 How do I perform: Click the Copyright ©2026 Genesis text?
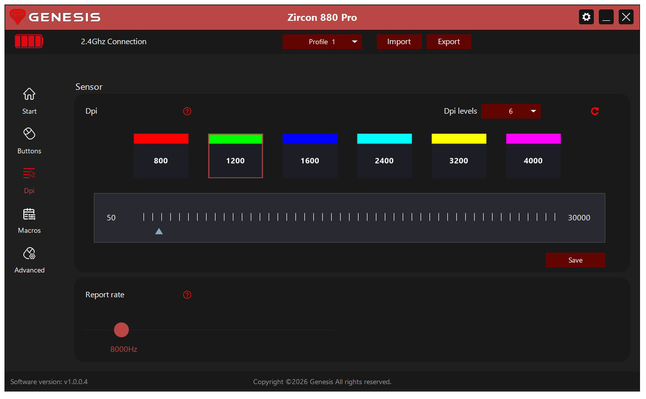pos(322,382)
